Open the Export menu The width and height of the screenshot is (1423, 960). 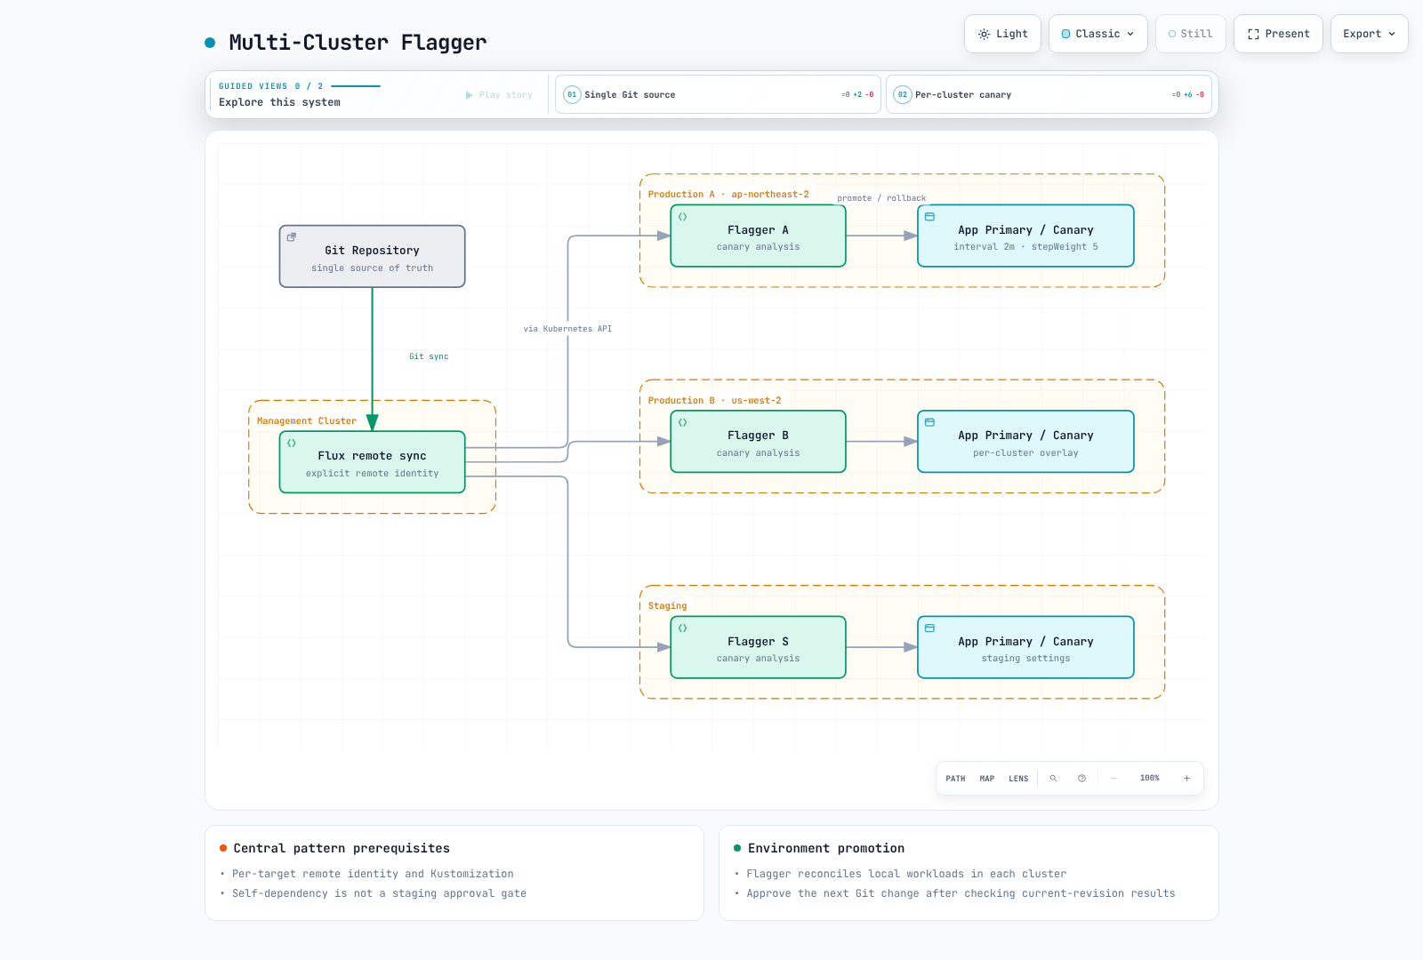(1369, 34)
